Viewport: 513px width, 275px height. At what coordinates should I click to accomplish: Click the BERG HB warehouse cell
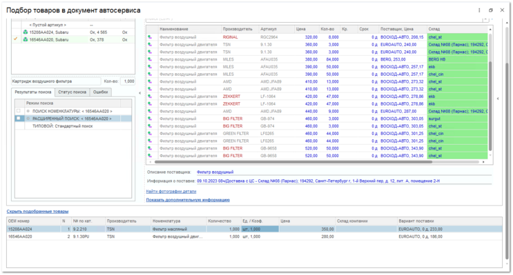point(457,59)
